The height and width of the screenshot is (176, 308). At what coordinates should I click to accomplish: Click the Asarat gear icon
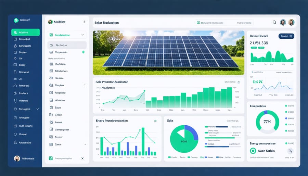[51, 122]
